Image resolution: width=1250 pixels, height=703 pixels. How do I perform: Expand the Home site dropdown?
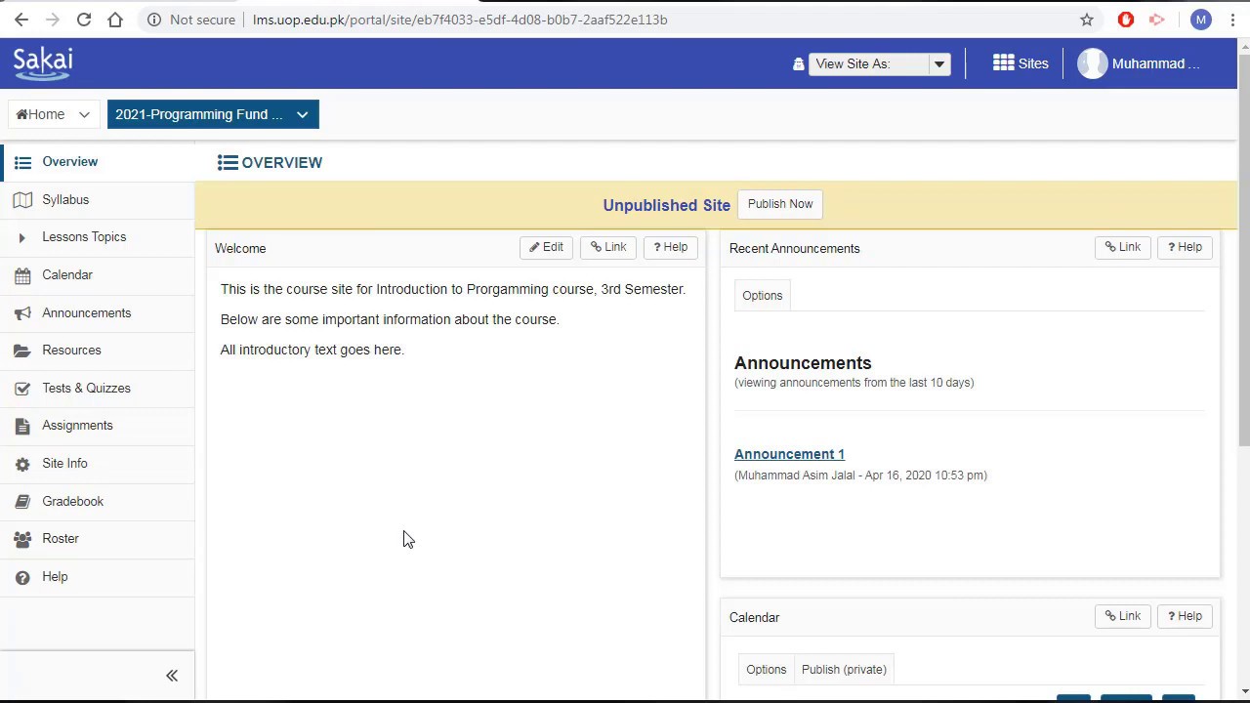pos(84,114)
